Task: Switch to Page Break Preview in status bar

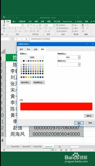Action: pos(71,150)
